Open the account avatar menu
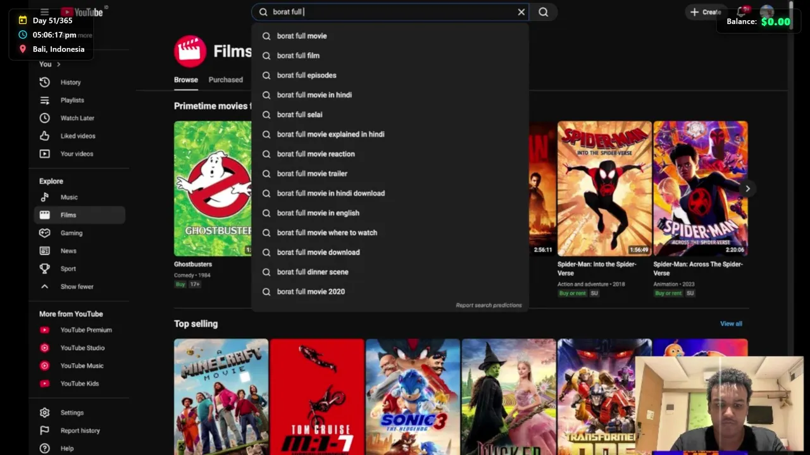This screenshot has width=810, height=455. (x=767, y=12)
